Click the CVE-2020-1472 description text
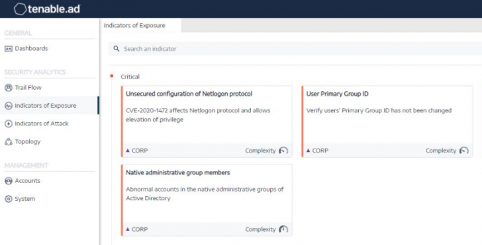Screen dimensions: 482x245 198,115
